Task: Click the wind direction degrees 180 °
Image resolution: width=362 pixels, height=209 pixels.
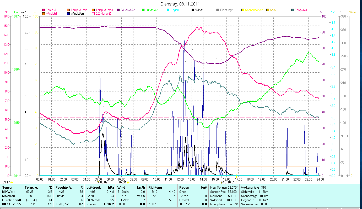Action: click(x=153, y=204)
